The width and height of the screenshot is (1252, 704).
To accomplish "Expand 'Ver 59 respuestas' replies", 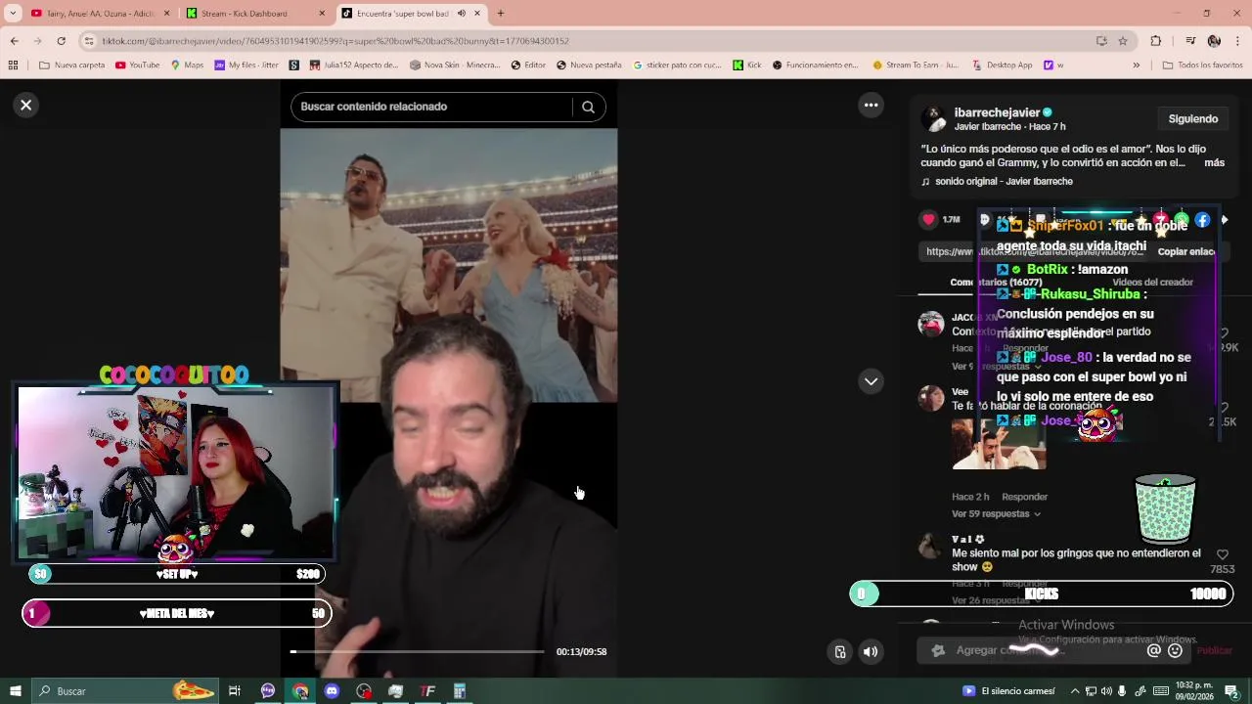I will [x=996, y=513].
